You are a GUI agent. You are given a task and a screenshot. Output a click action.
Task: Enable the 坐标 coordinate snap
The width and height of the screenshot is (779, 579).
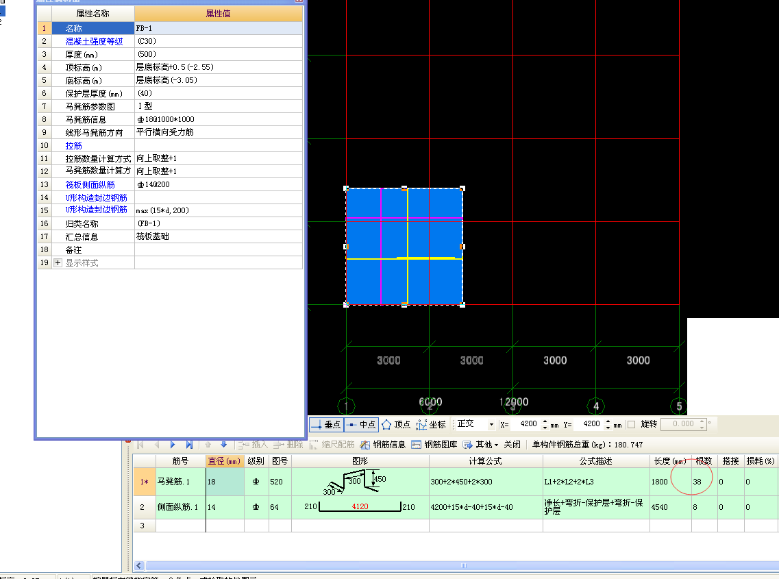431,424
